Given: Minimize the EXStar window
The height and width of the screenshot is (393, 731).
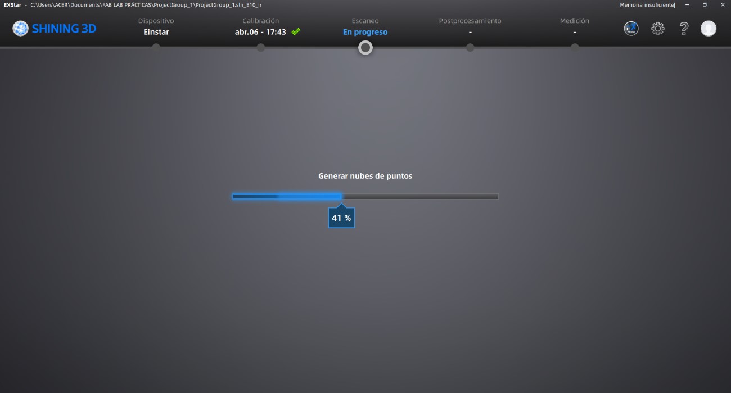Looking at the screenshot, I should [687, 4].
